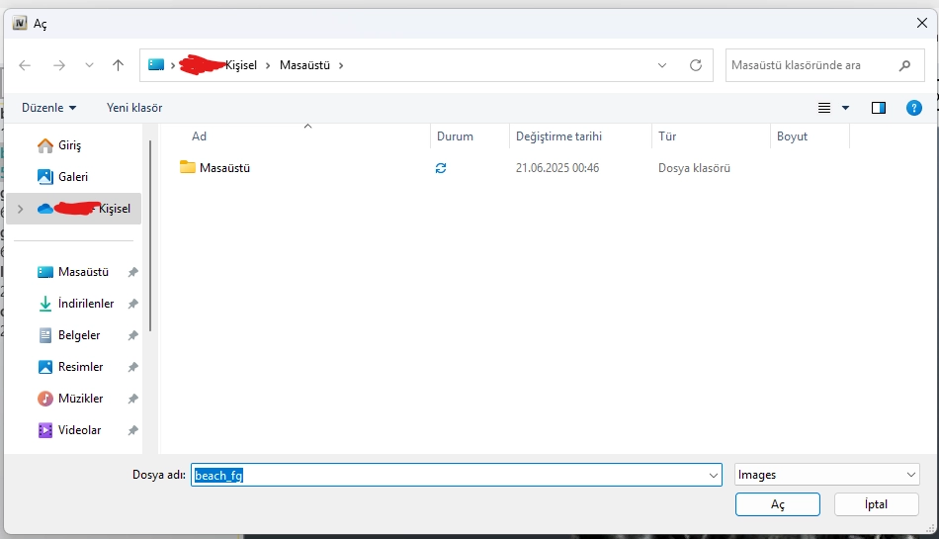Sort by the Boyut column header
Viewport: 939px width, 539px height.
click(x=810, y=136)
